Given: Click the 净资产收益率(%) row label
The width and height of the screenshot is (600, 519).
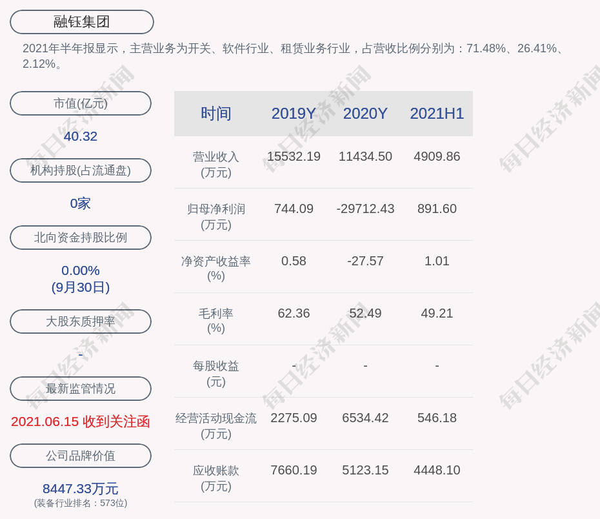Looking at the screenshot, I should 216,269.
